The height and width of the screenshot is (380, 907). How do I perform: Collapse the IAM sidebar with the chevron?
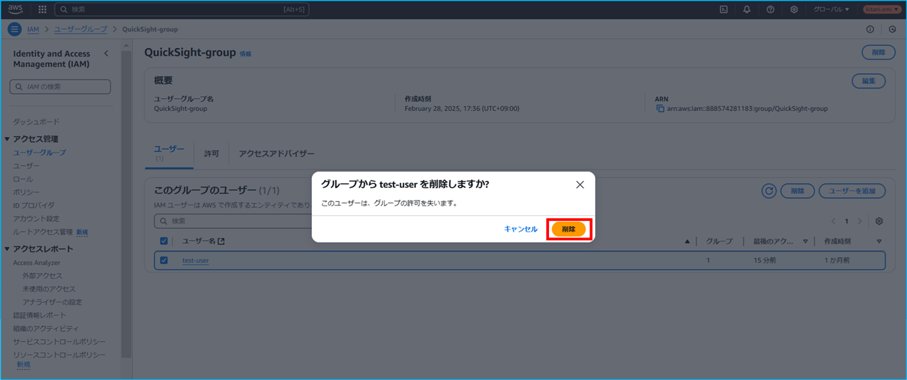point(106,54)
